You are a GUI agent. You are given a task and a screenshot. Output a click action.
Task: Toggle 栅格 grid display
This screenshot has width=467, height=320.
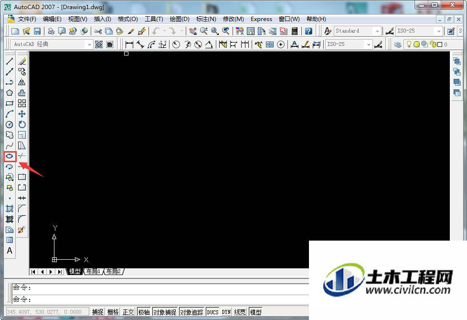tap(113, 312)
